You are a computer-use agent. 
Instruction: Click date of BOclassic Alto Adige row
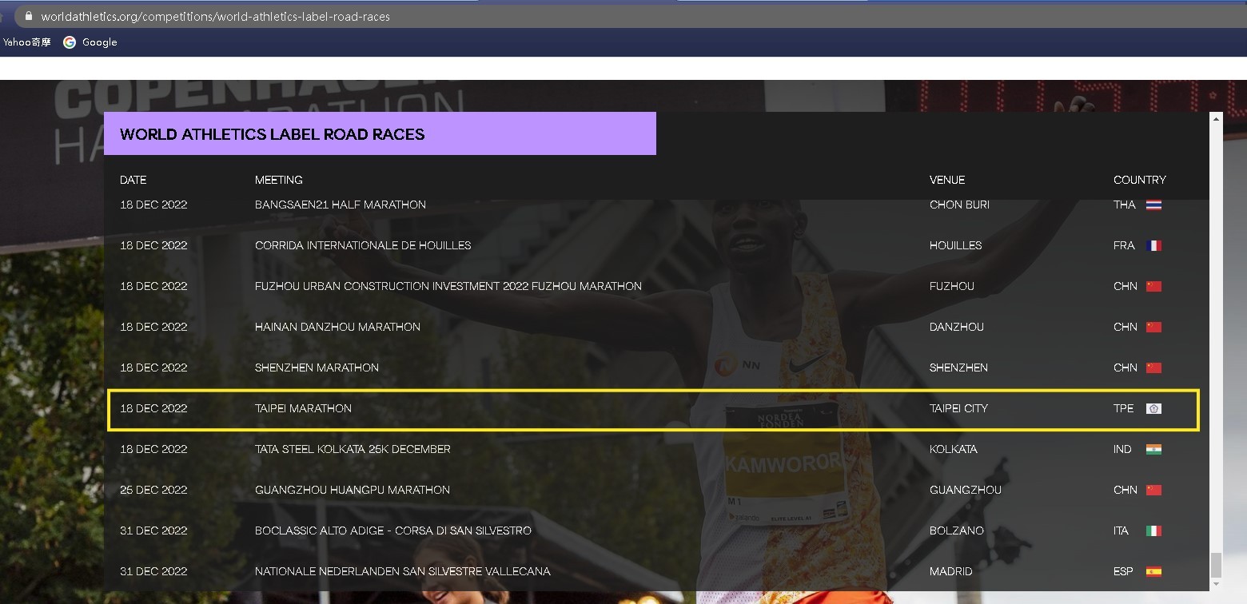tap(153, 530)
